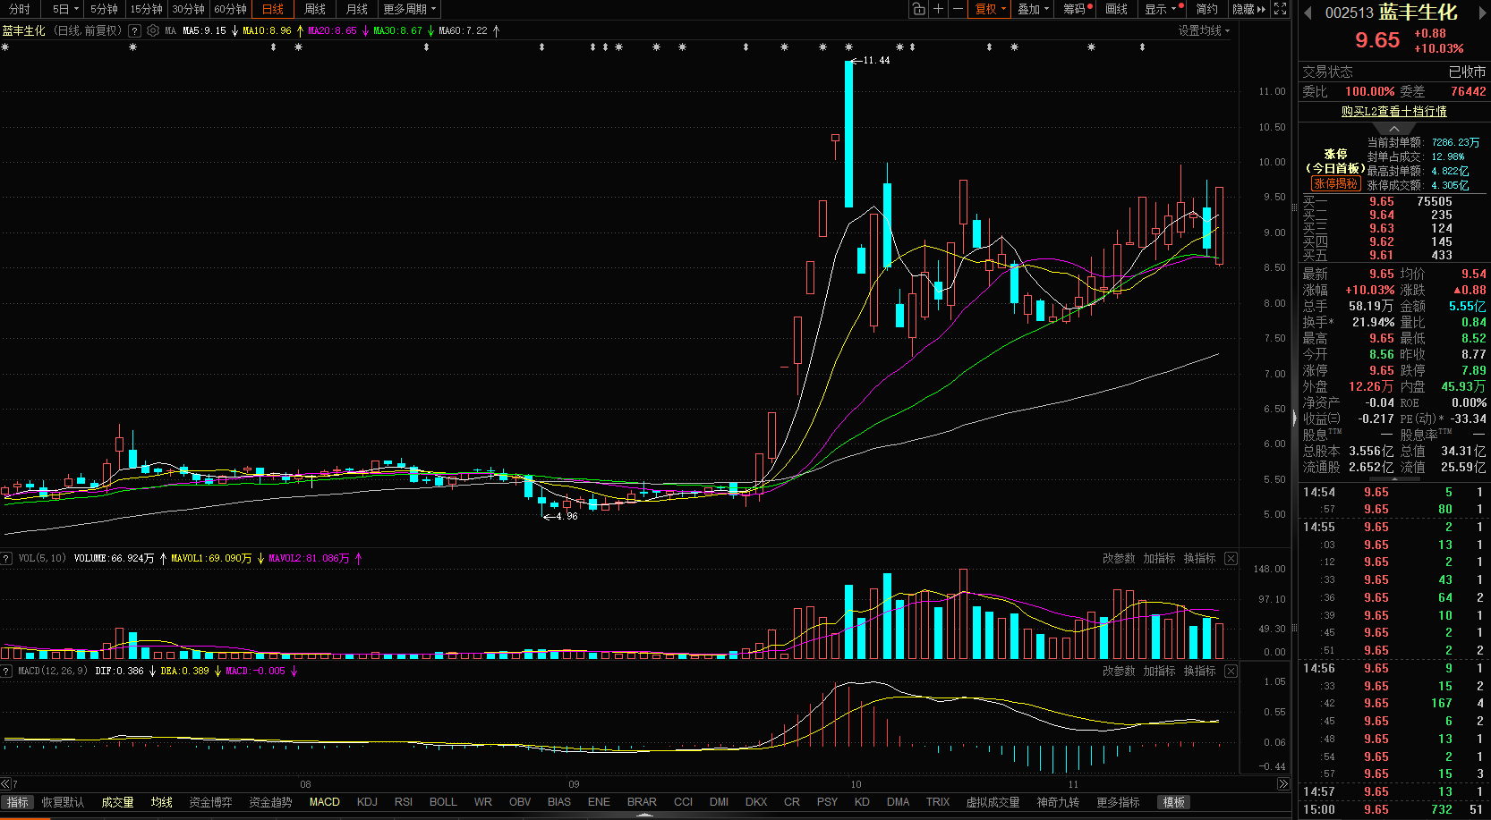Click 加指标 in the VOL panel
Viewport: 1491px width, 820px height.
tap(1159, 558)
